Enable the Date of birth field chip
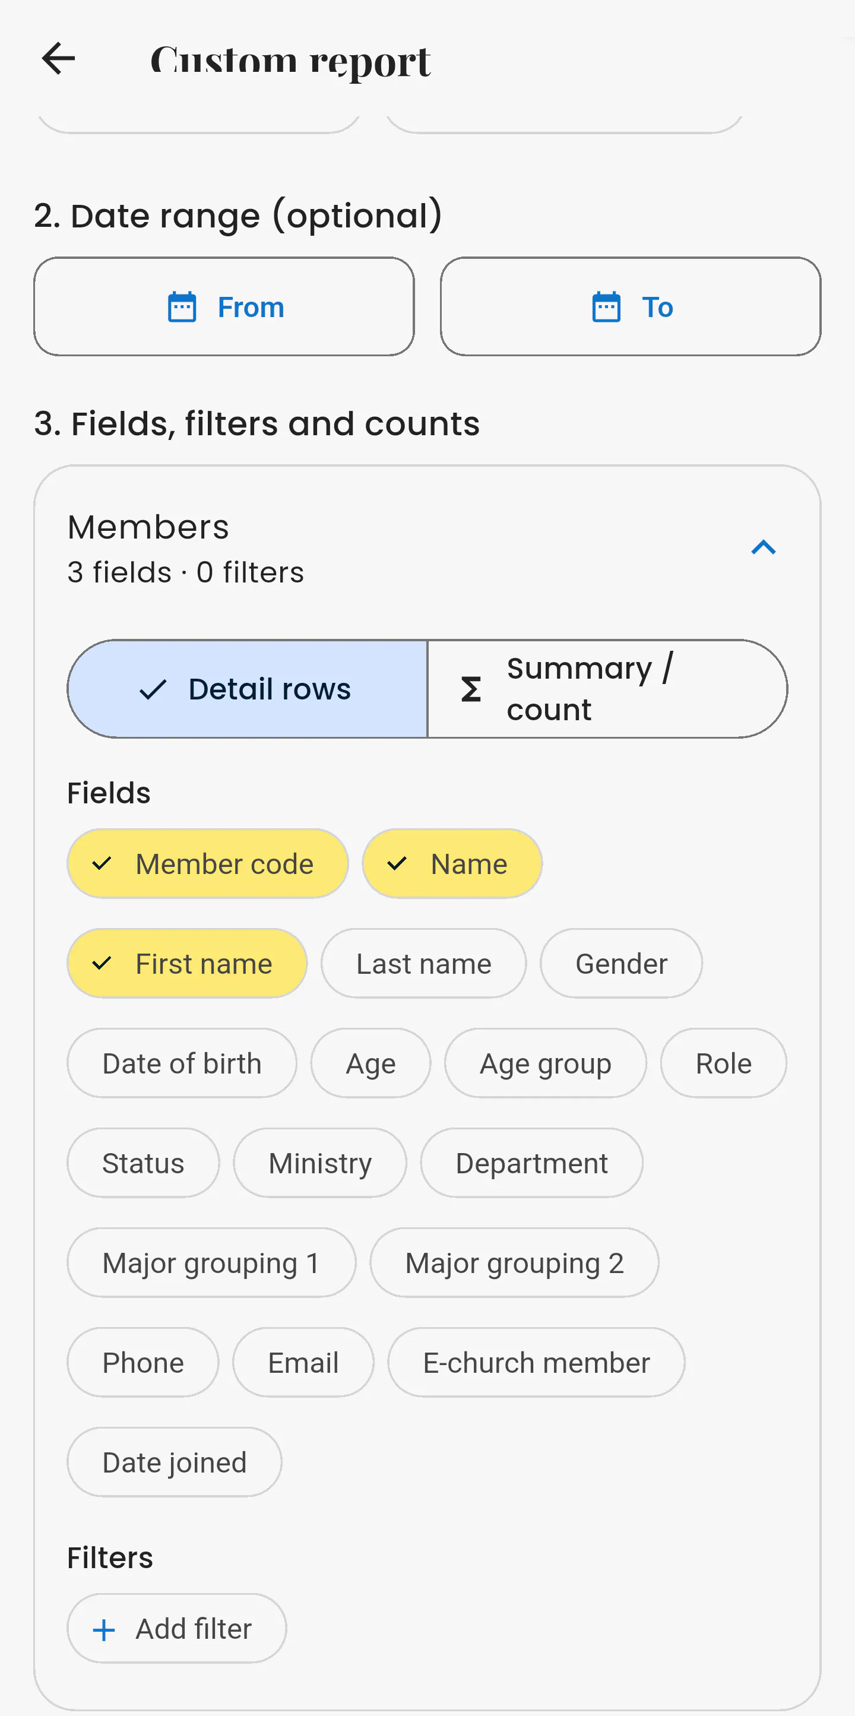Viewport: 855px width, 1716px height. point(182,1063)
